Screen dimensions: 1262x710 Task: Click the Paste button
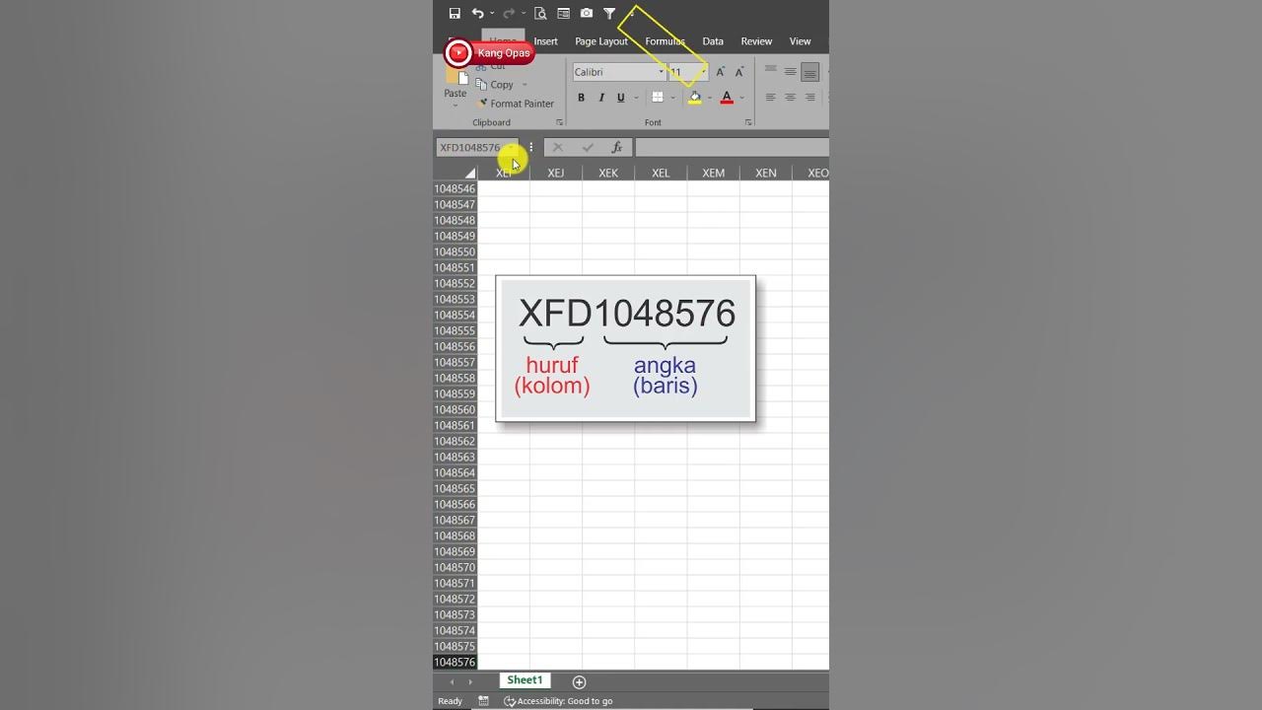point(455,87)
